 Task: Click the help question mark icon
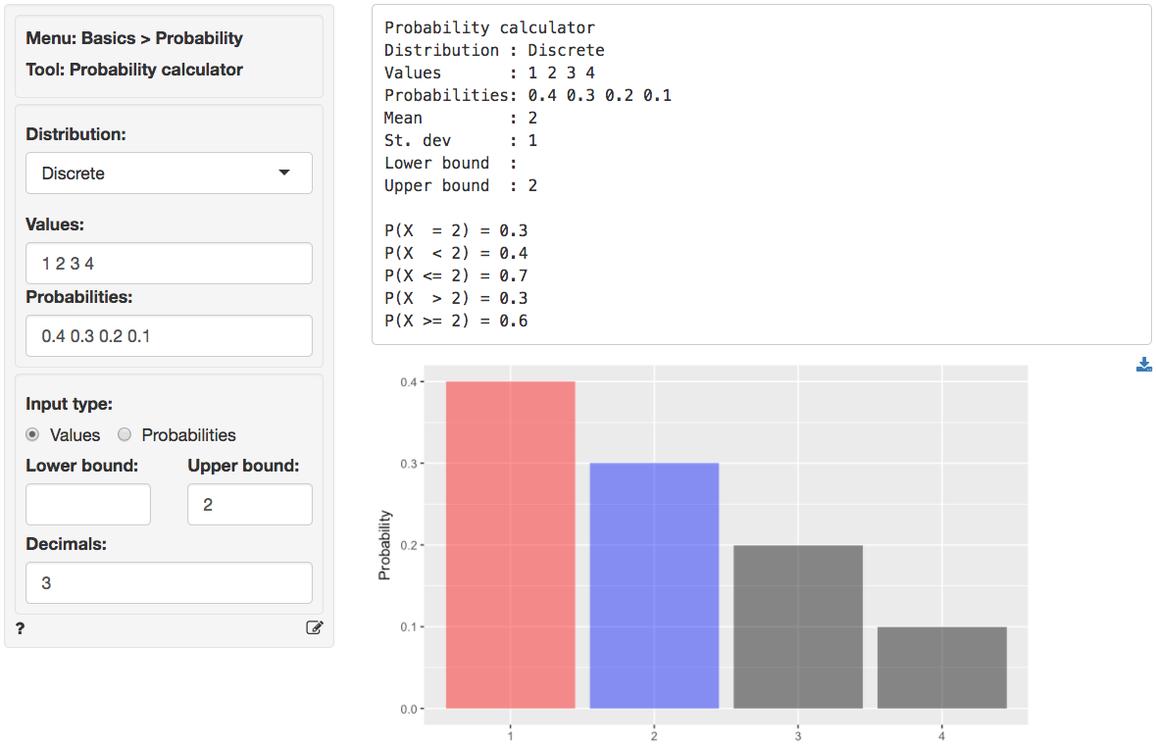(x=20, y=628)
